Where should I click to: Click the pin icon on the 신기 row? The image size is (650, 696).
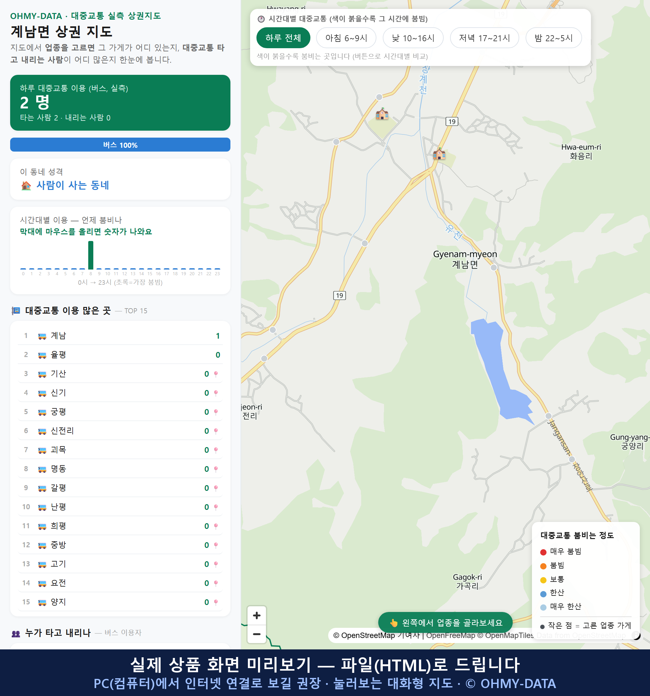point(216,393)
